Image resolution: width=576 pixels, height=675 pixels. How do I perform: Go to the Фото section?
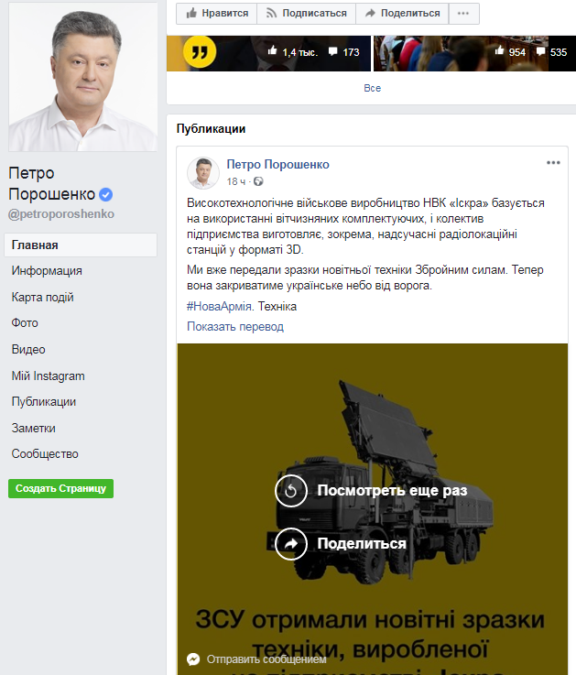pos(25,323)
